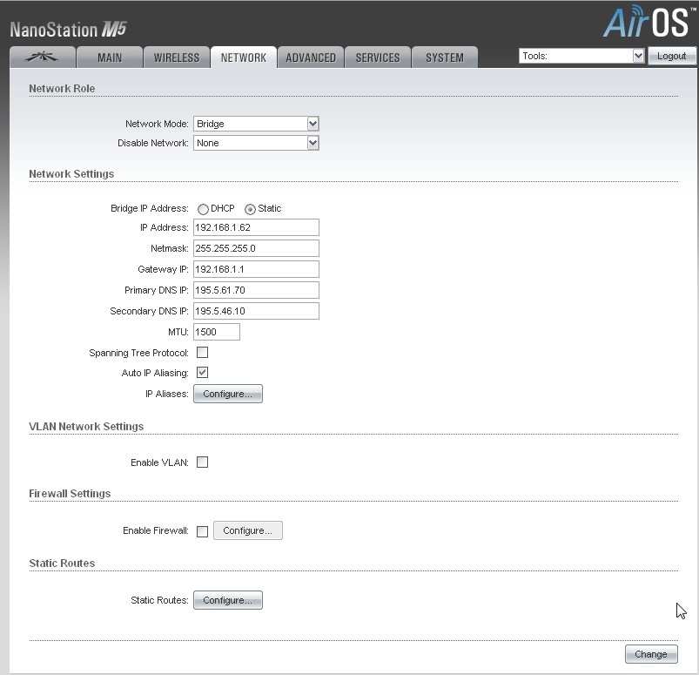Open the Network Mode dropdown
The image size is (699, 675).
256,124
